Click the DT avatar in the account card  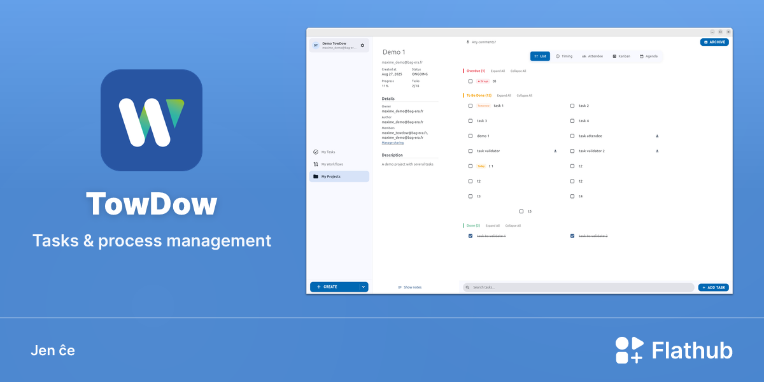(x=316, y=45)
